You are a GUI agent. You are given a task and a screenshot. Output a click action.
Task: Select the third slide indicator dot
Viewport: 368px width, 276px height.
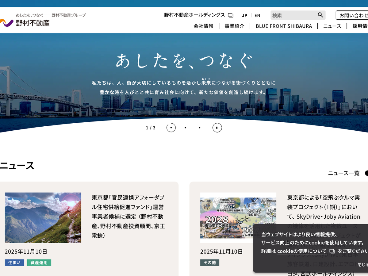[200, 128]
